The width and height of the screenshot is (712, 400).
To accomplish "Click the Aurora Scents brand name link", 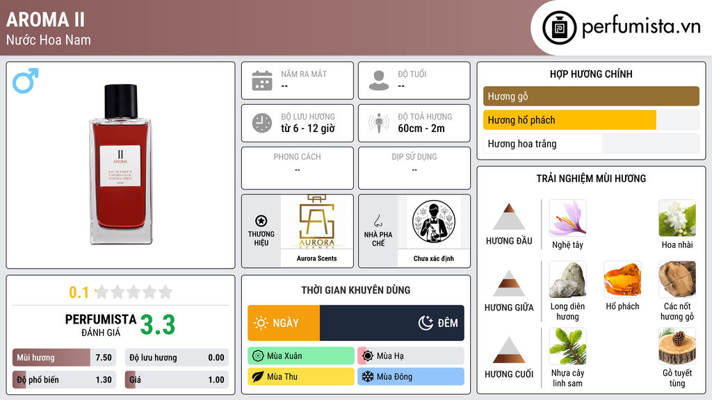I will (x=316, y=258).
